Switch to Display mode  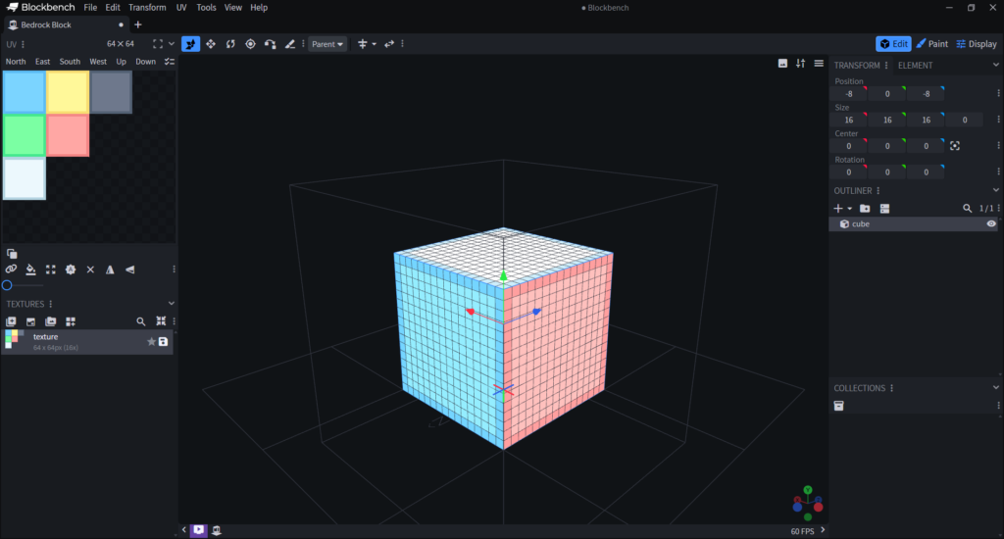point(977,44)
